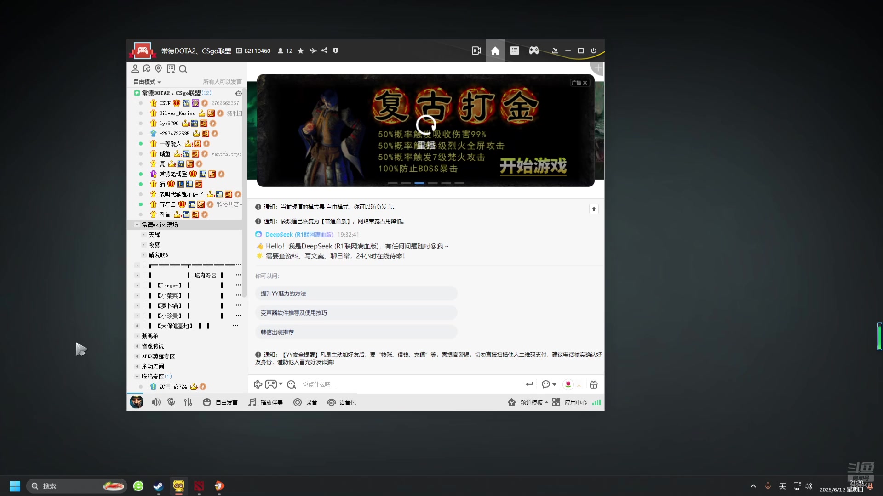Click the plus button above the banner
Viewport: 883px width, 496px height.
(x=598, y=68)
